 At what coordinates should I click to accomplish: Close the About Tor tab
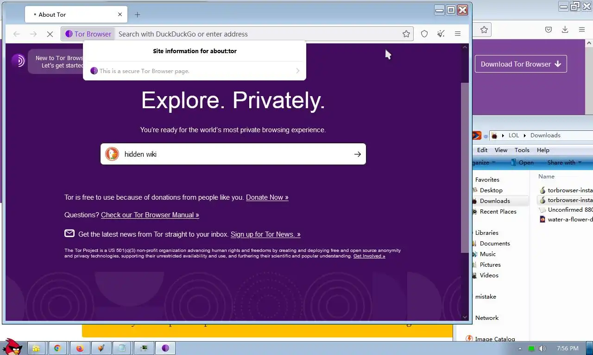[x=120, y=14]
